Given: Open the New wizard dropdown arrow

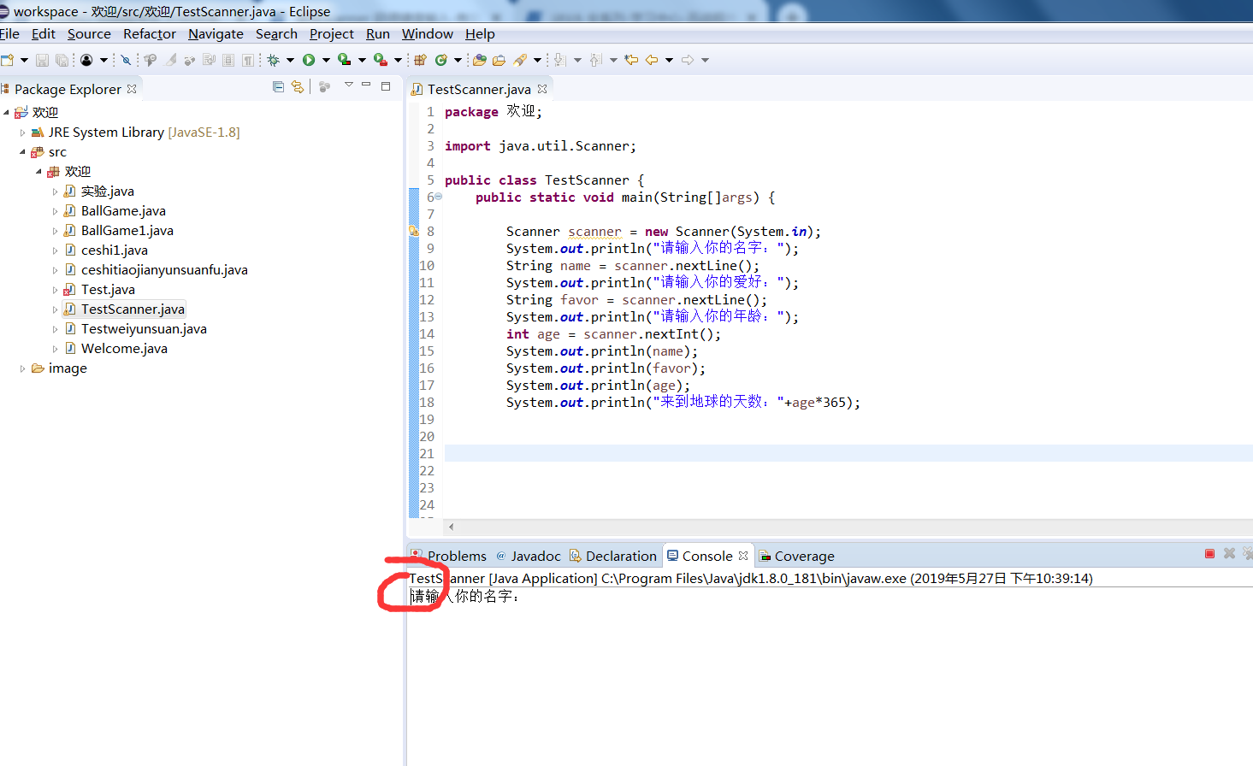Looking at the screenshot, I should click(24, 60).
